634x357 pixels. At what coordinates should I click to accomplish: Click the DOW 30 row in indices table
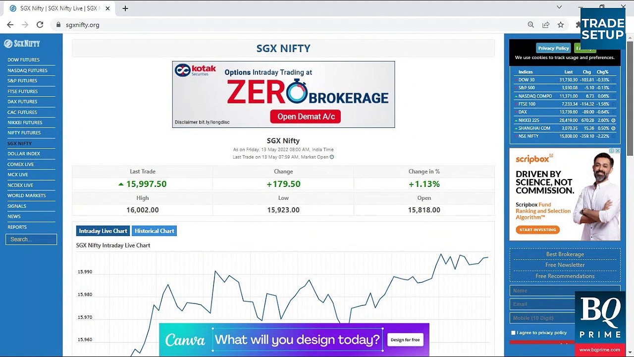pos(565,80)
